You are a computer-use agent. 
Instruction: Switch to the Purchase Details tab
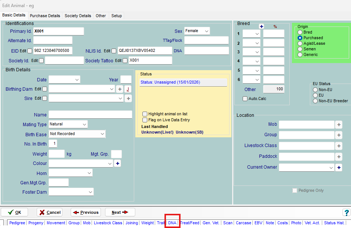tap(45, 16)
